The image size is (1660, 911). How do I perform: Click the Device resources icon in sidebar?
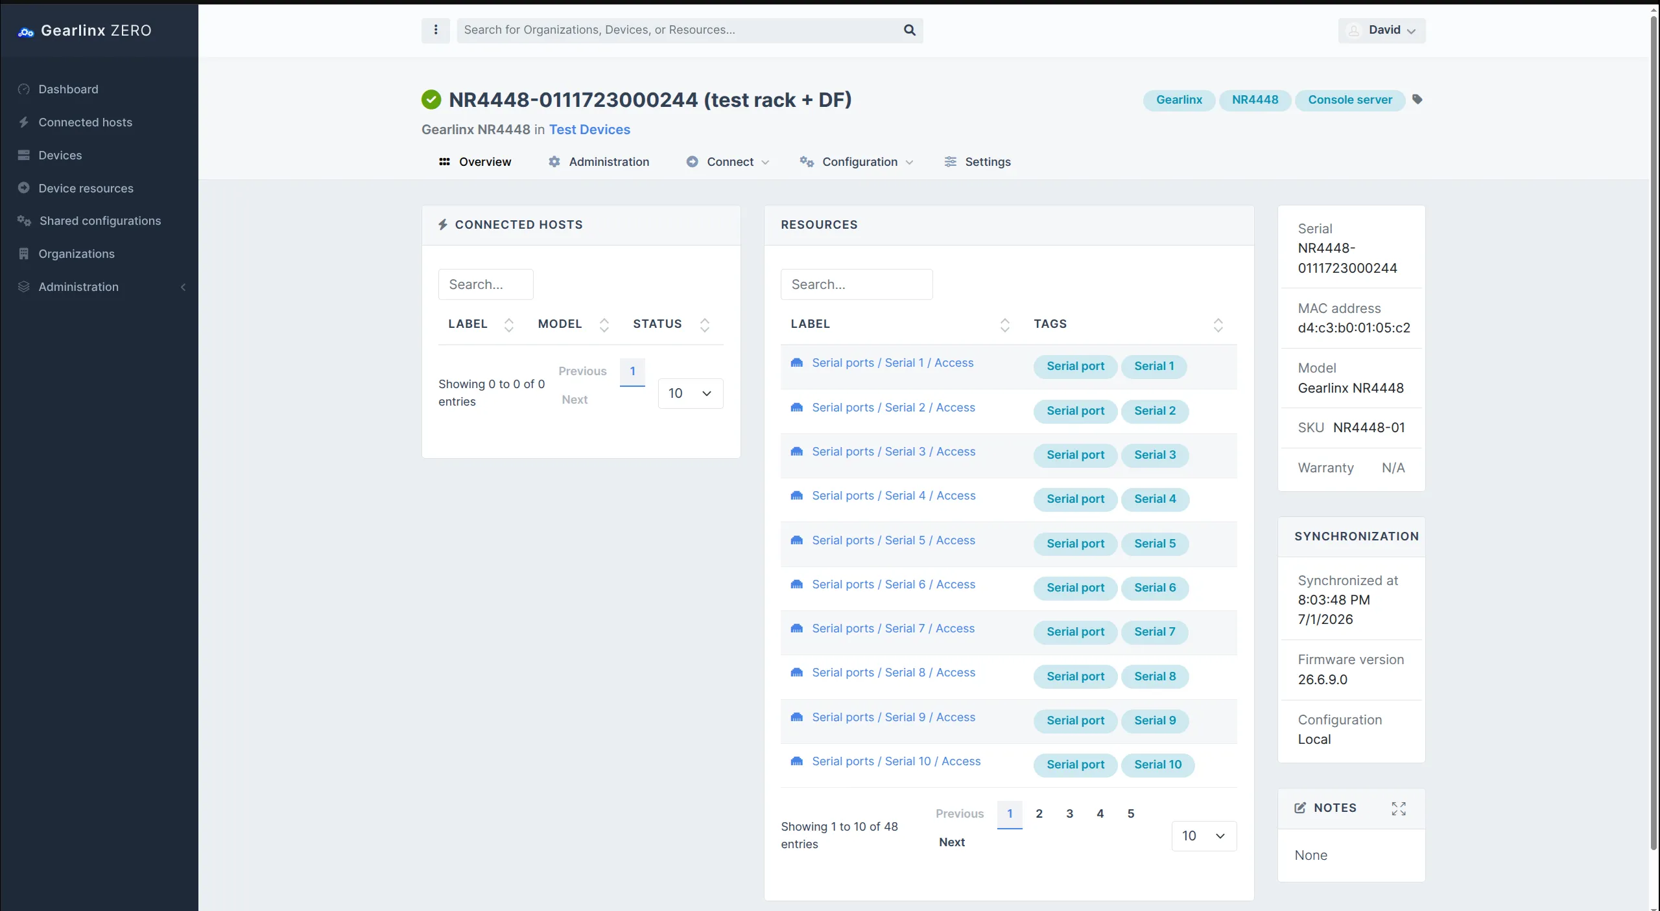[x=24, y=188]
